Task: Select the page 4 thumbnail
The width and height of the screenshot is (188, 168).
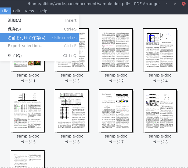Action: [x=160, y=50]
